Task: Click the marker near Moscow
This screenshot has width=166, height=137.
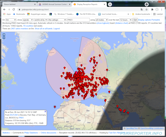Action: 107,70
